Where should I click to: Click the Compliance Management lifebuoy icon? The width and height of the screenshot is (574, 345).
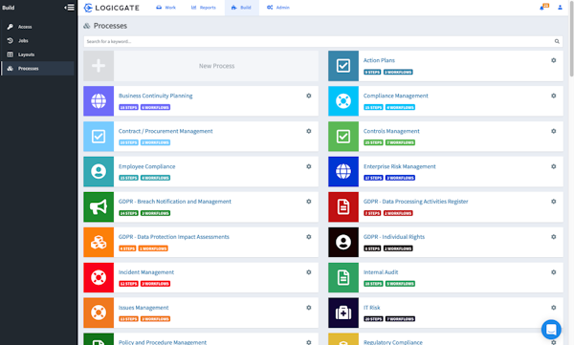click(343, 101)
